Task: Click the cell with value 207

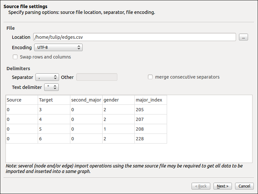Action: (151, 119)
